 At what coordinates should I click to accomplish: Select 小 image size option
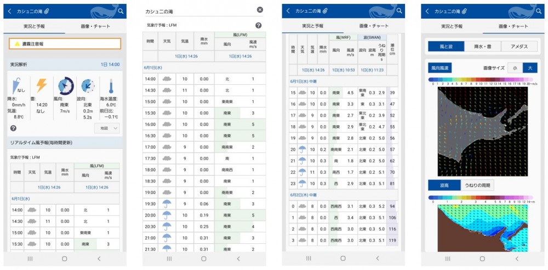coord(515,68)
